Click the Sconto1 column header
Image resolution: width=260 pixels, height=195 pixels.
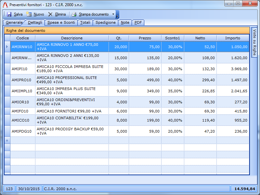pyautogui.click(x=173, y=38)
